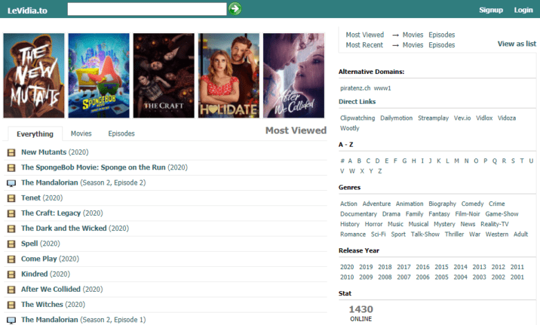Click the TV icon beside Mandalorian Episode 2
540x325 pixels.
pos(11,183)
